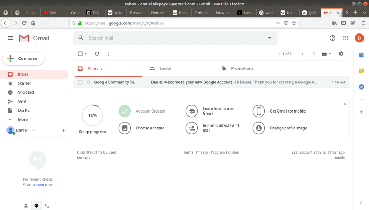The width and height of the screenshot is (369, 210).
Task: Click the Get add-ons plus icon
Action: [361, 112]
